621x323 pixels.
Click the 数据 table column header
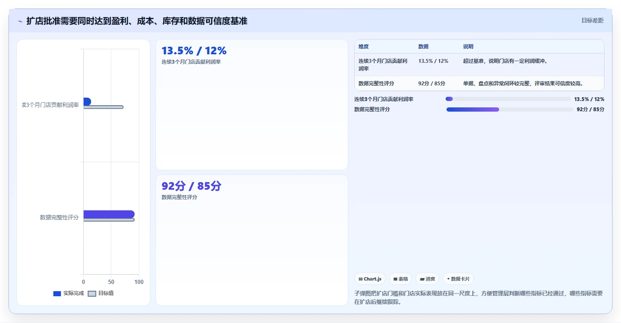click(423, 47)
